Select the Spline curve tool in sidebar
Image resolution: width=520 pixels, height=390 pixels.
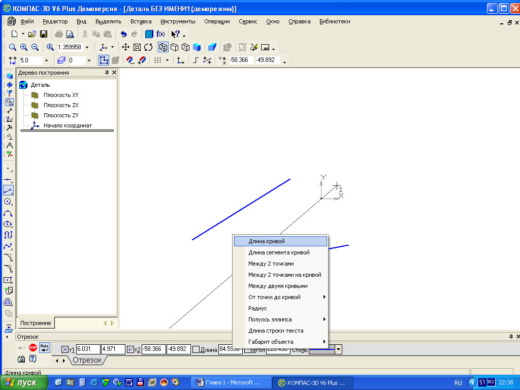[x=8, y=246]
